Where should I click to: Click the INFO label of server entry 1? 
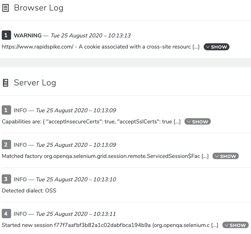(x=20, y=110)
